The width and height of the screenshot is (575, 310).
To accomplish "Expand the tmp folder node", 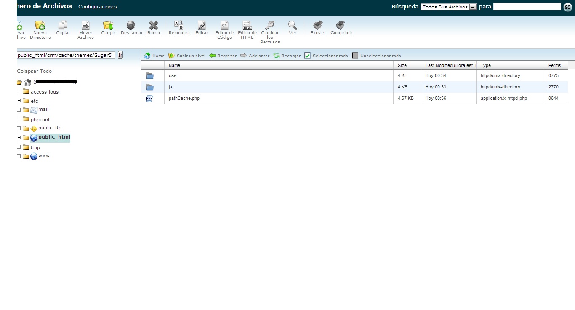I will pyautogui.click(x=19, y=147).
